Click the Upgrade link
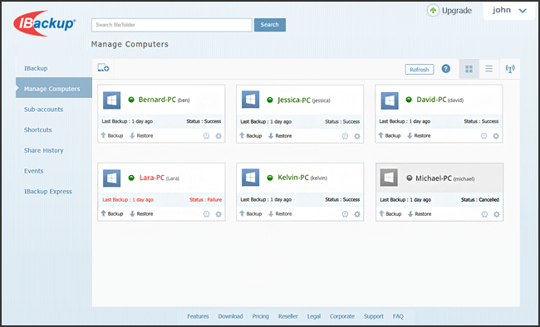The height and width of the screenshot is (327, 540). [457, 11]
